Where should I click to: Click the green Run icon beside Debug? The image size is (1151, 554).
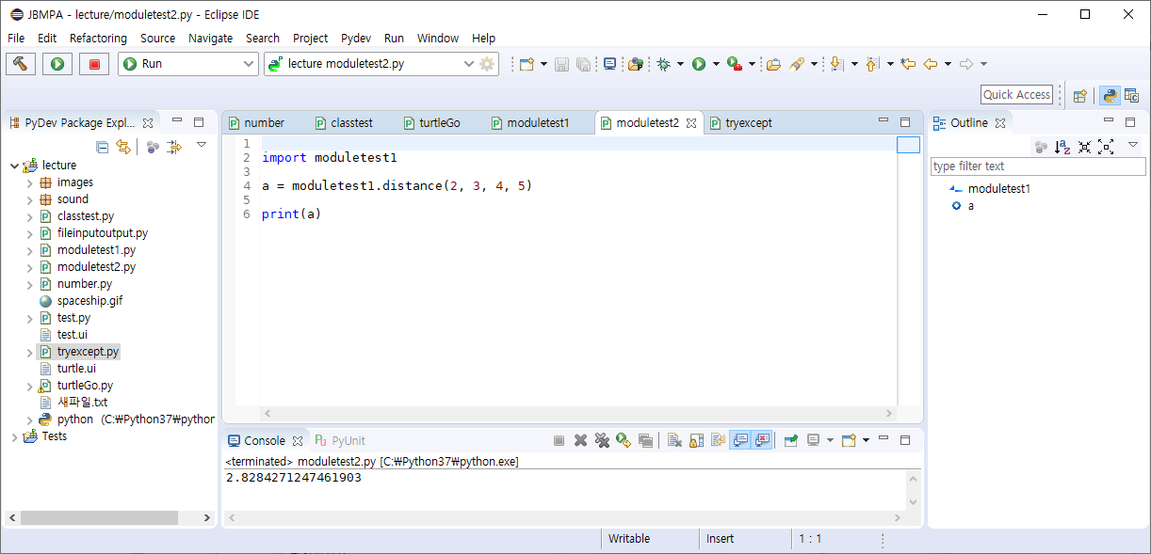[x=699, y=64]
